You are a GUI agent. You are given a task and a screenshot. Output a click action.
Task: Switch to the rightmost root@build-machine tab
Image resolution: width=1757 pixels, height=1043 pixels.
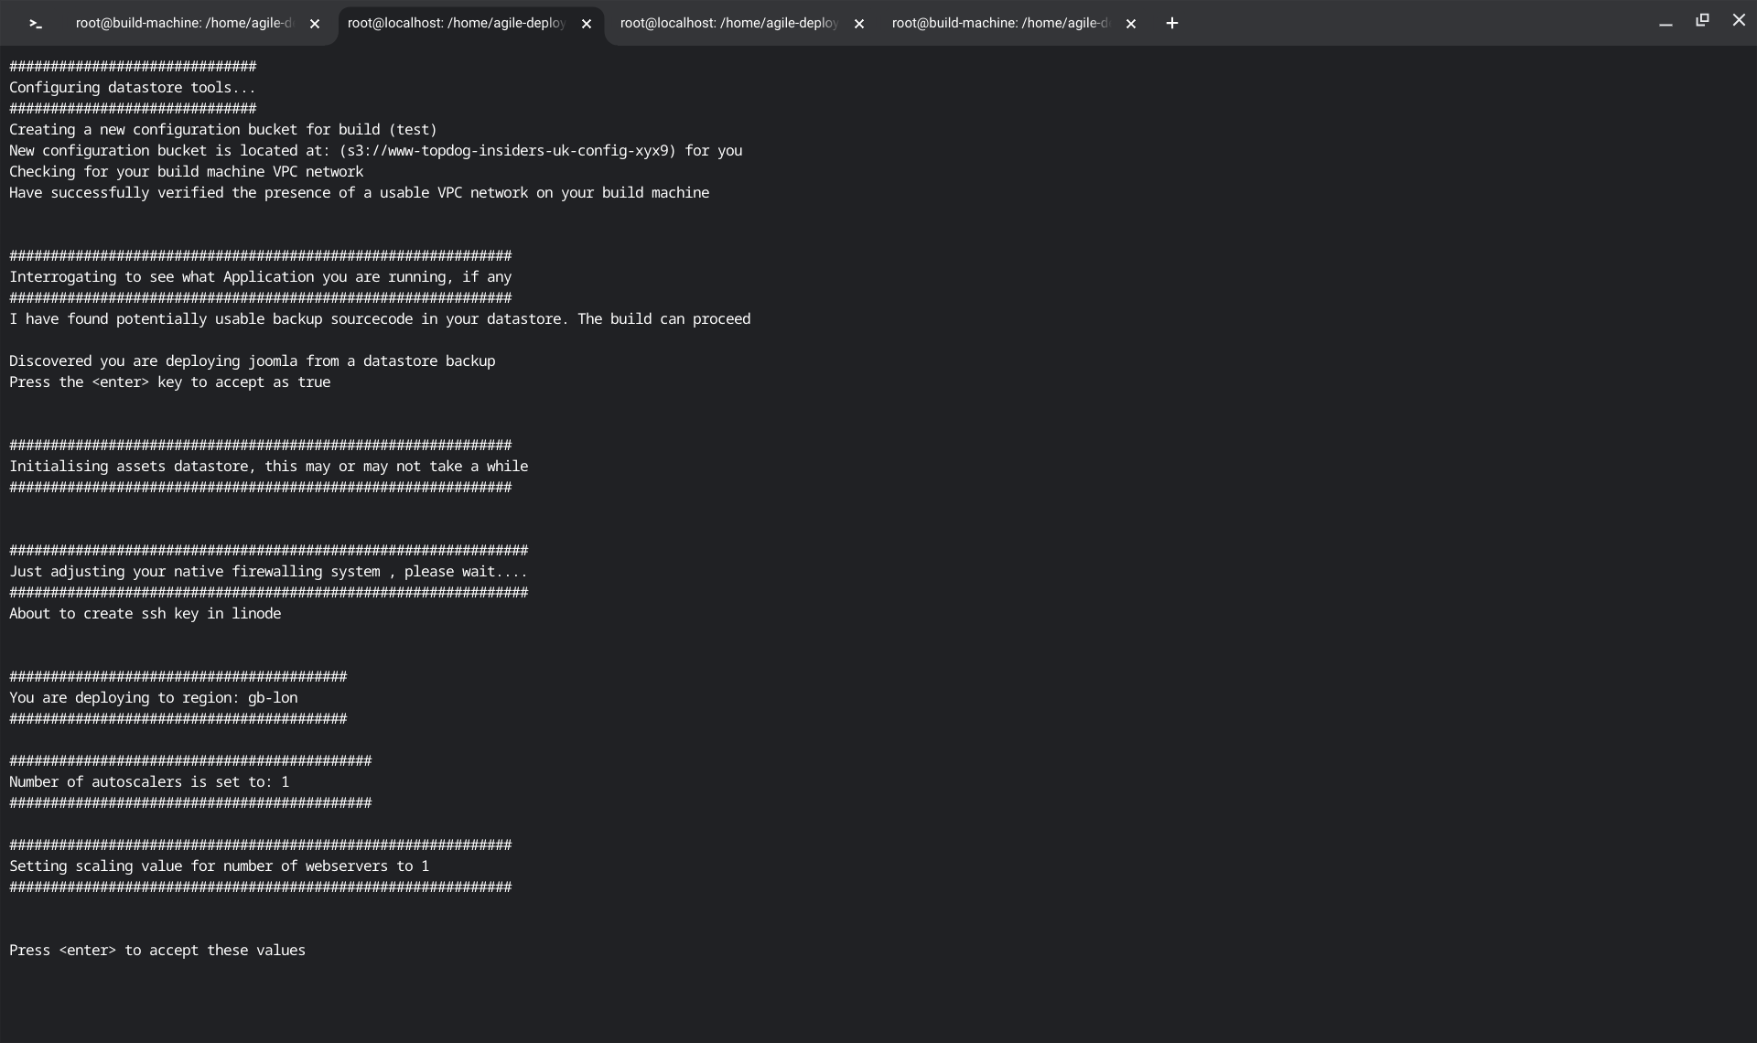pos(999,24)
